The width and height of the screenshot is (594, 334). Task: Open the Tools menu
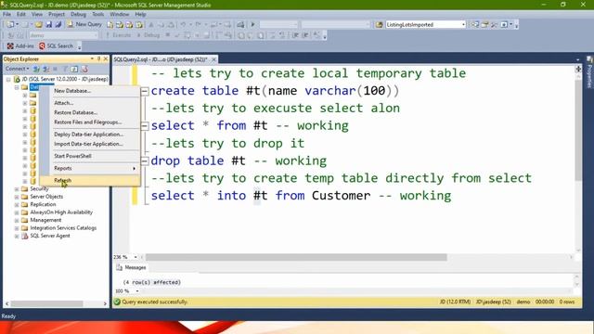coord(97,15)
